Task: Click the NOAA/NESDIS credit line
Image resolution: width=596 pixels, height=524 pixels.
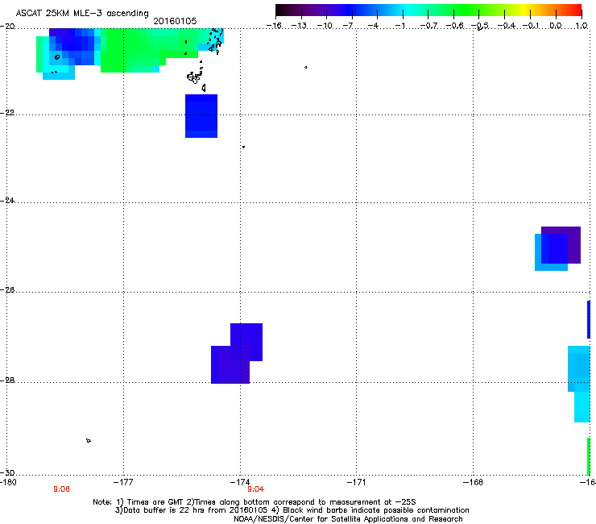Action: tap(348, 519)
